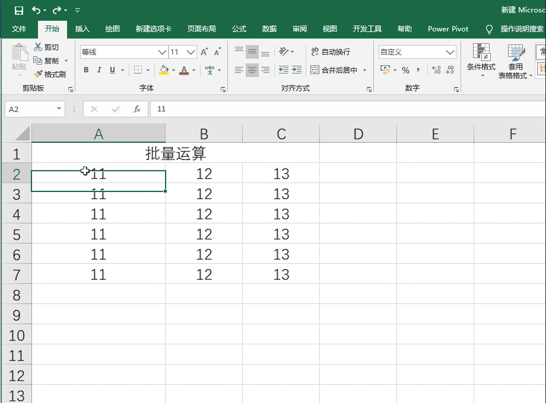Open the 字体 font dialog launcher

[x=223, y=89]
